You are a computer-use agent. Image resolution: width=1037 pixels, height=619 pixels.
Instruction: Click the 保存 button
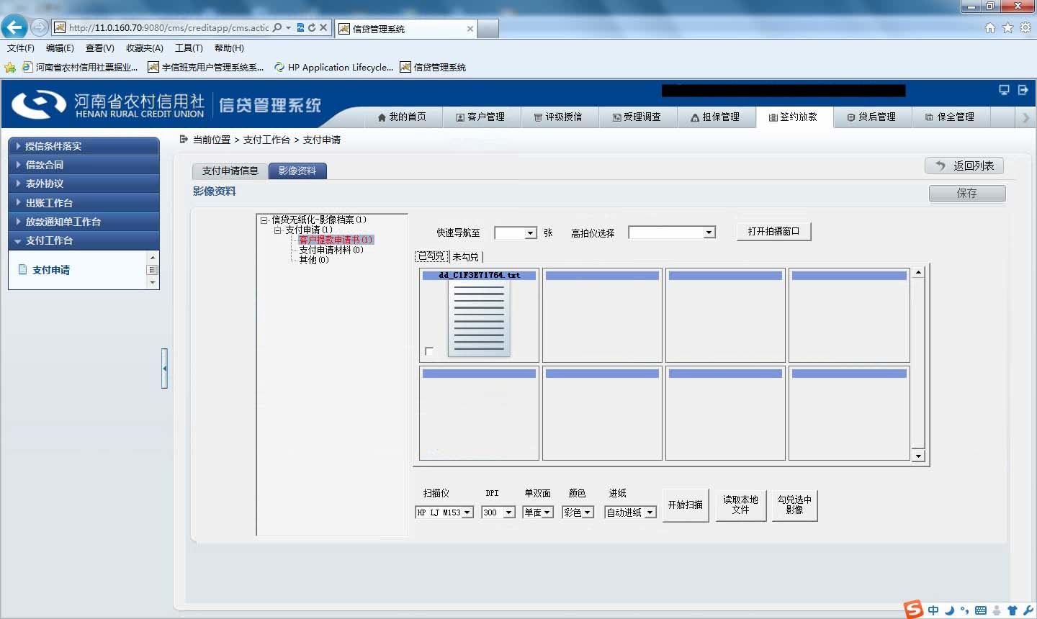click(x=967, y=193)
